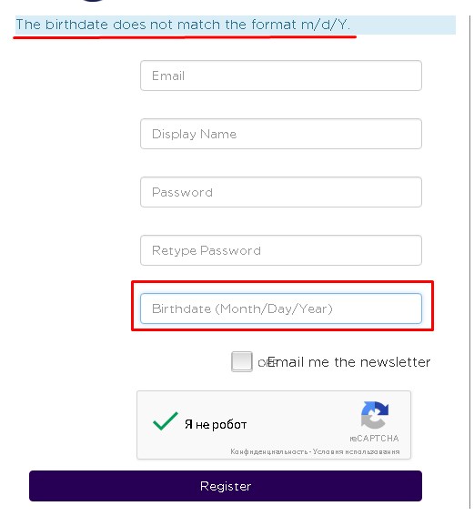
Task: Click the reCAPTCHA arrows logo
Action: [x=374, y=415]
